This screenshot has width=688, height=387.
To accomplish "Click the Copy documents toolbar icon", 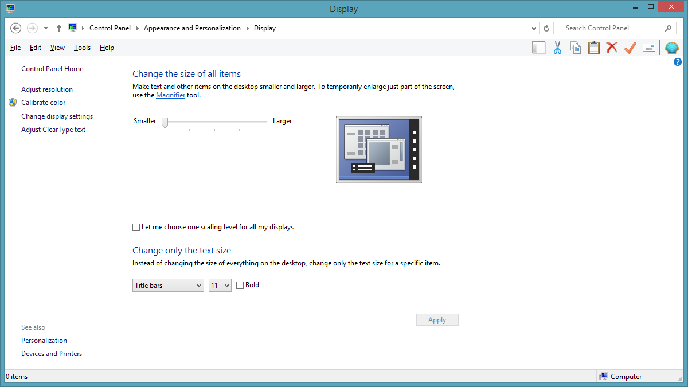I will [x=575, y=48].
